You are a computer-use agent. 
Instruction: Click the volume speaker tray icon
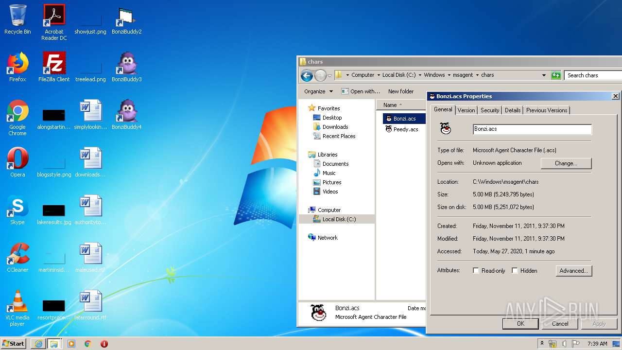(x=564, y=344)
